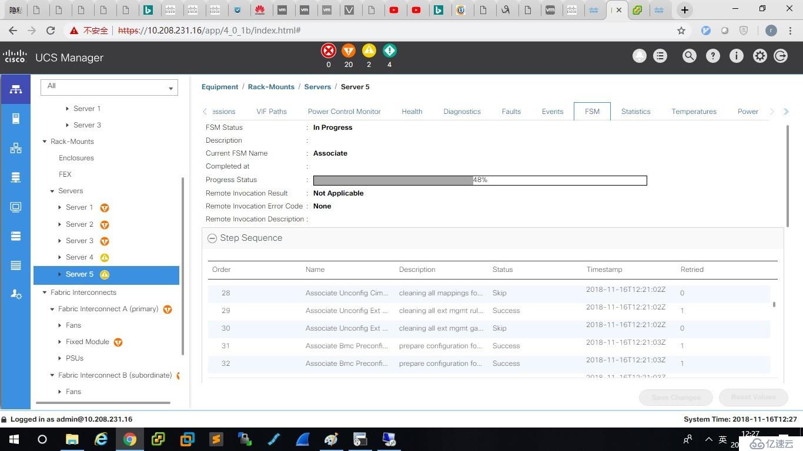Click the logout icon in header

pos(781,56)
